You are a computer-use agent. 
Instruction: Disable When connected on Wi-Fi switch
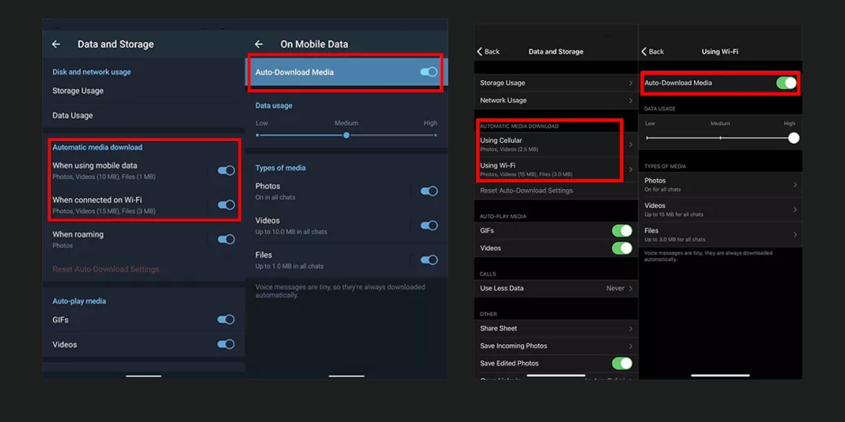(226, 205)
